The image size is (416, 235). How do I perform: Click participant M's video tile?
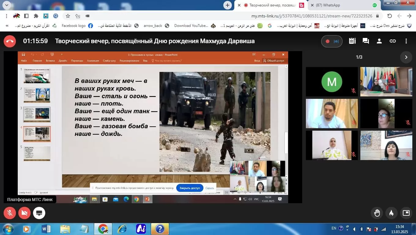(x=332, y=82)
